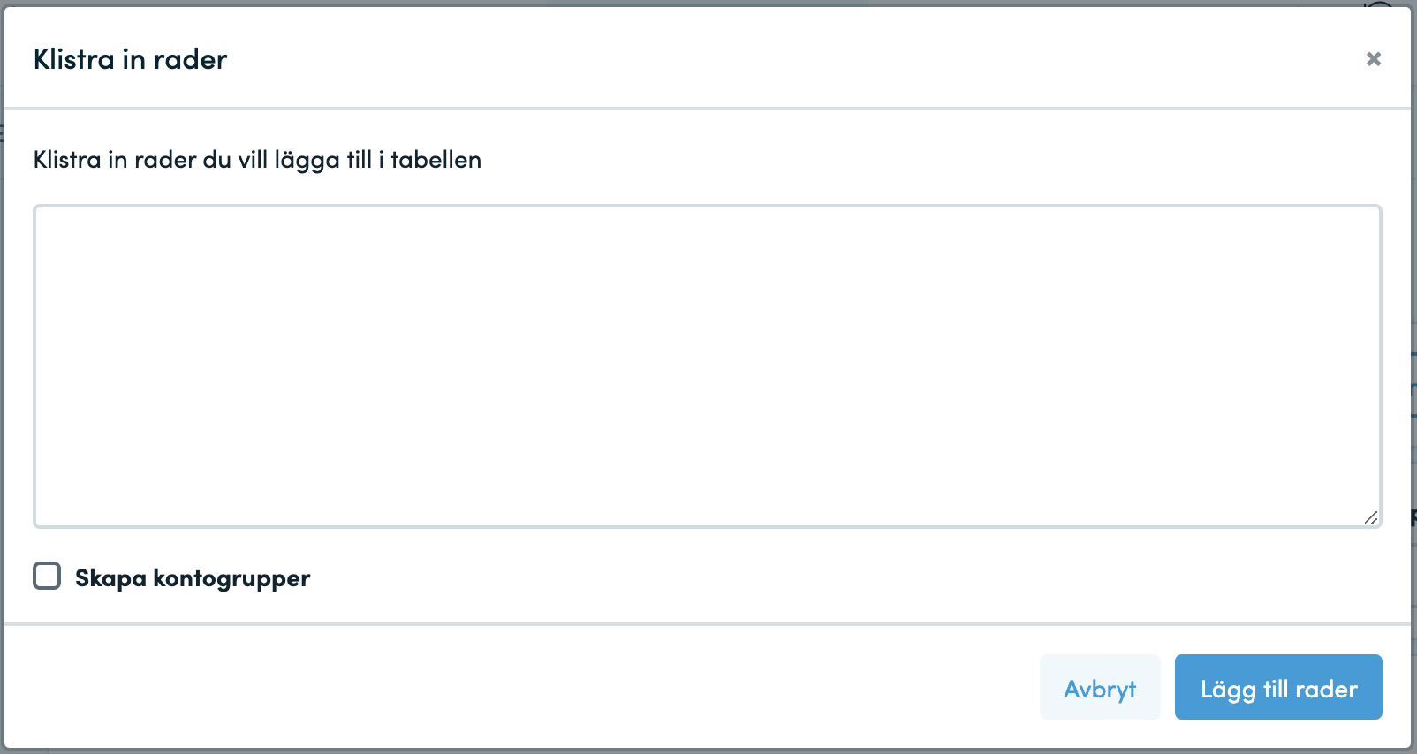Screen dimensions: 1417x754
Task: Dismiss the dialog with the cross icon
Action: click(1373, 59)
